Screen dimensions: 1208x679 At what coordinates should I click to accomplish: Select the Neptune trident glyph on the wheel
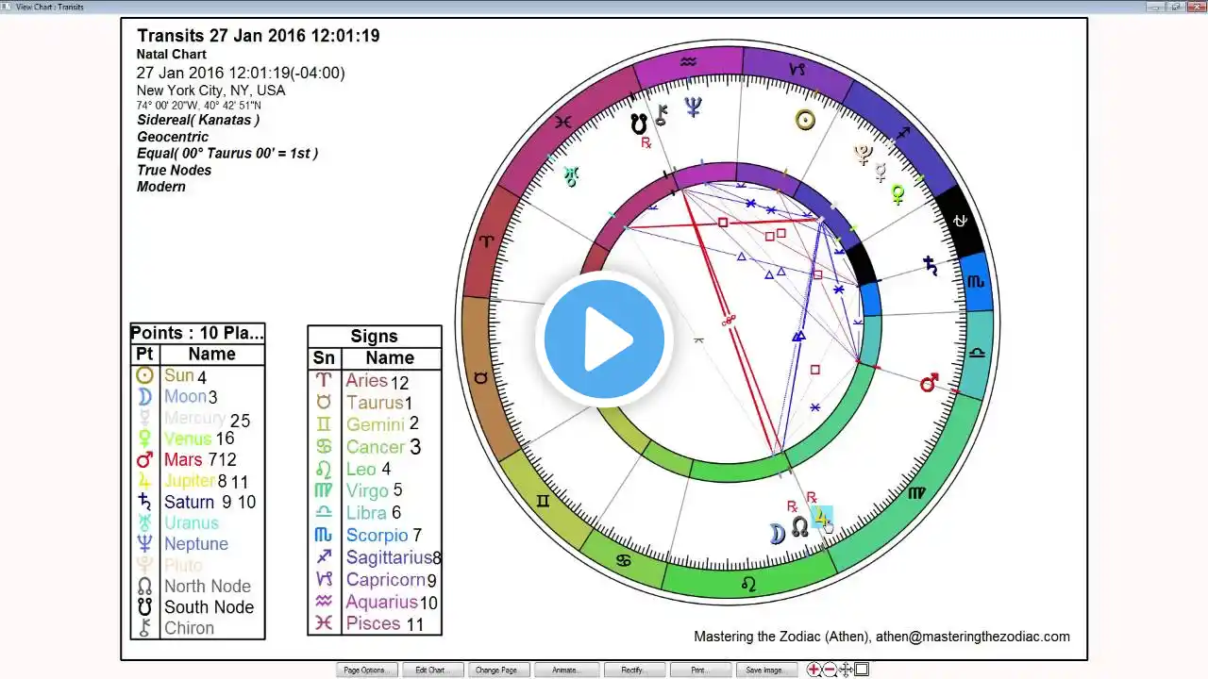[694, 108]
